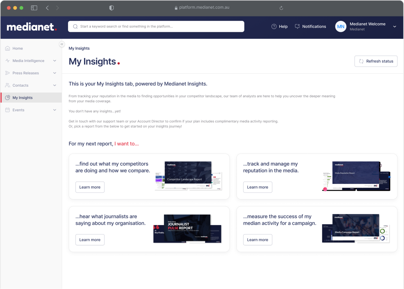This screenshot has width=404, height=289.
Task: Toggle the browser privacy shield icon
Action: tap(111, 7)
